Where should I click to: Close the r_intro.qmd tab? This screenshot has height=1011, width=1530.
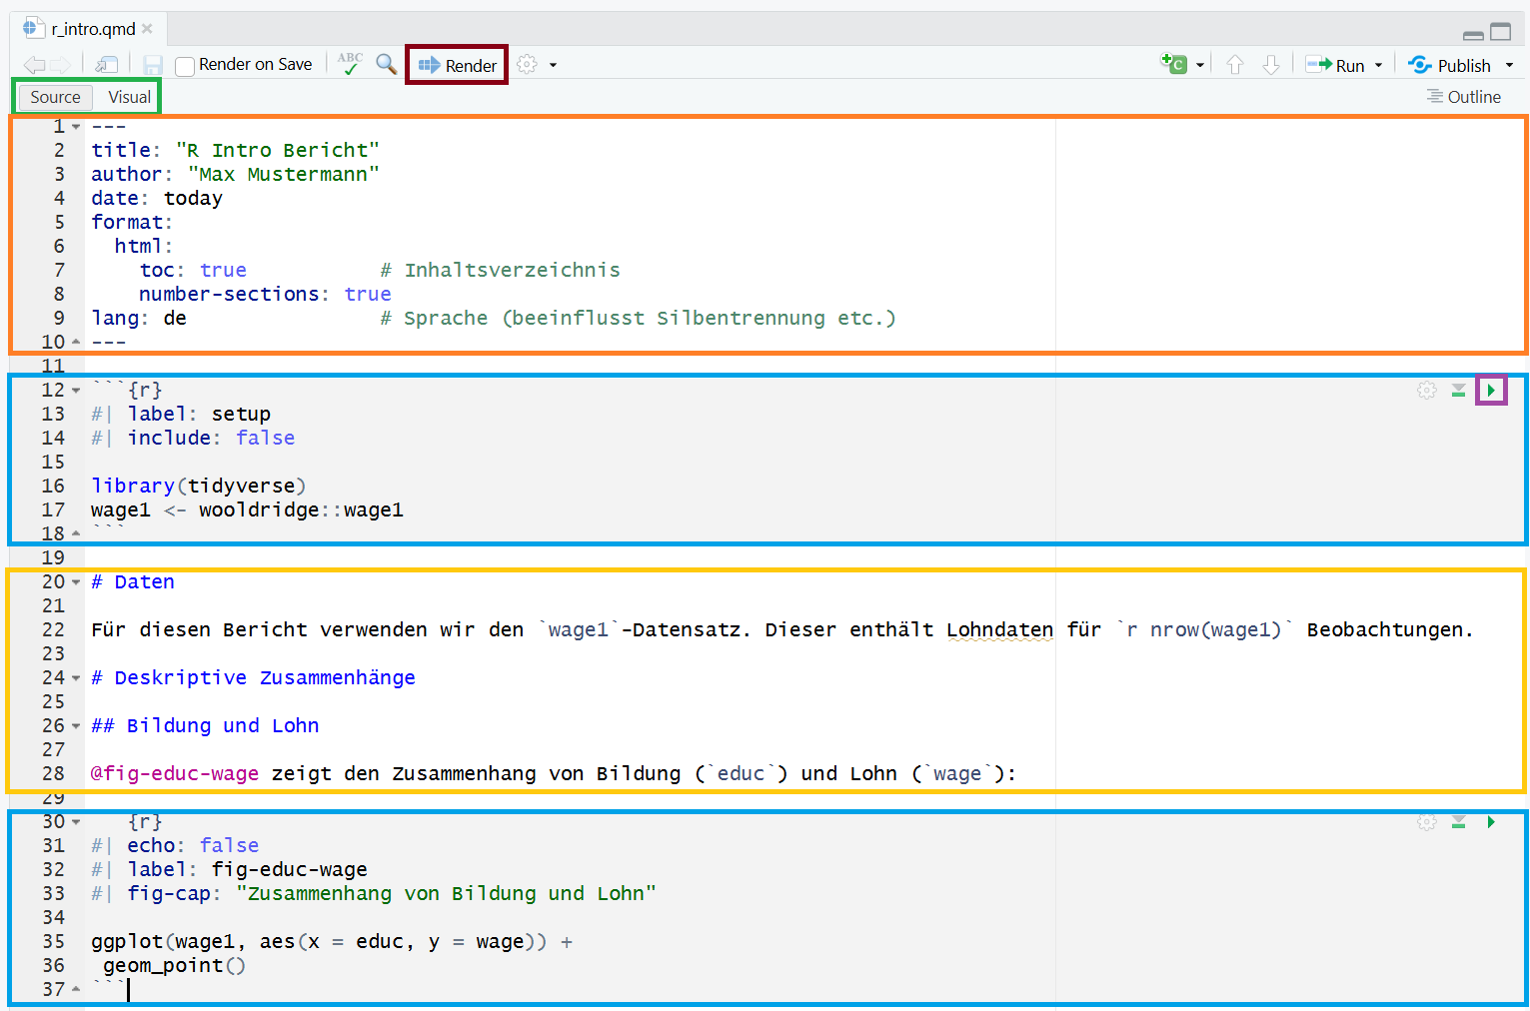point(147,29)
